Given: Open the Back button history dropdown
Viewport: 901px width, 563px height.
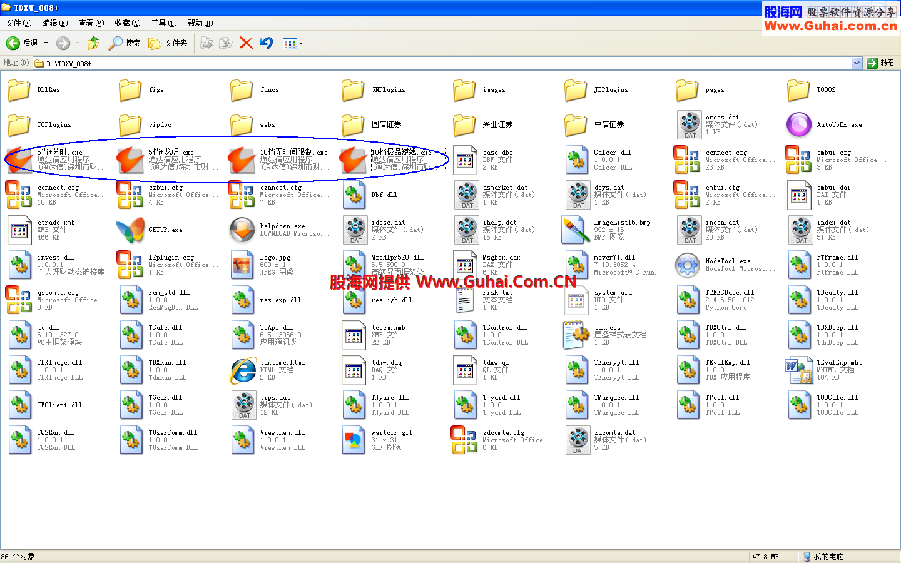Looking at the screenshot, I should 46,43.
